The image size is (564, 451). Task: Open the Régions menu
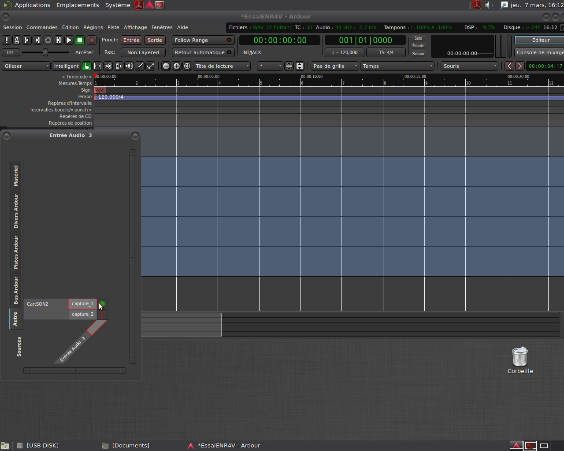tap(93, 27)
